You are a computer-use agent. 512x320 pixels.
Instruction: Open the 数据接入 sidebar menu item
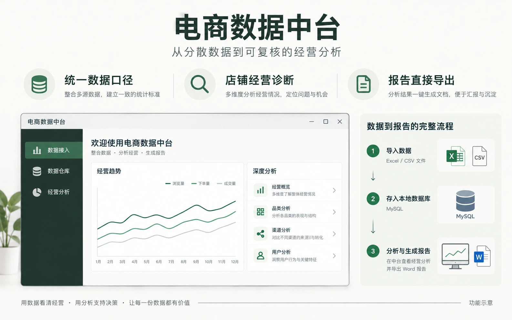point(54,150)
